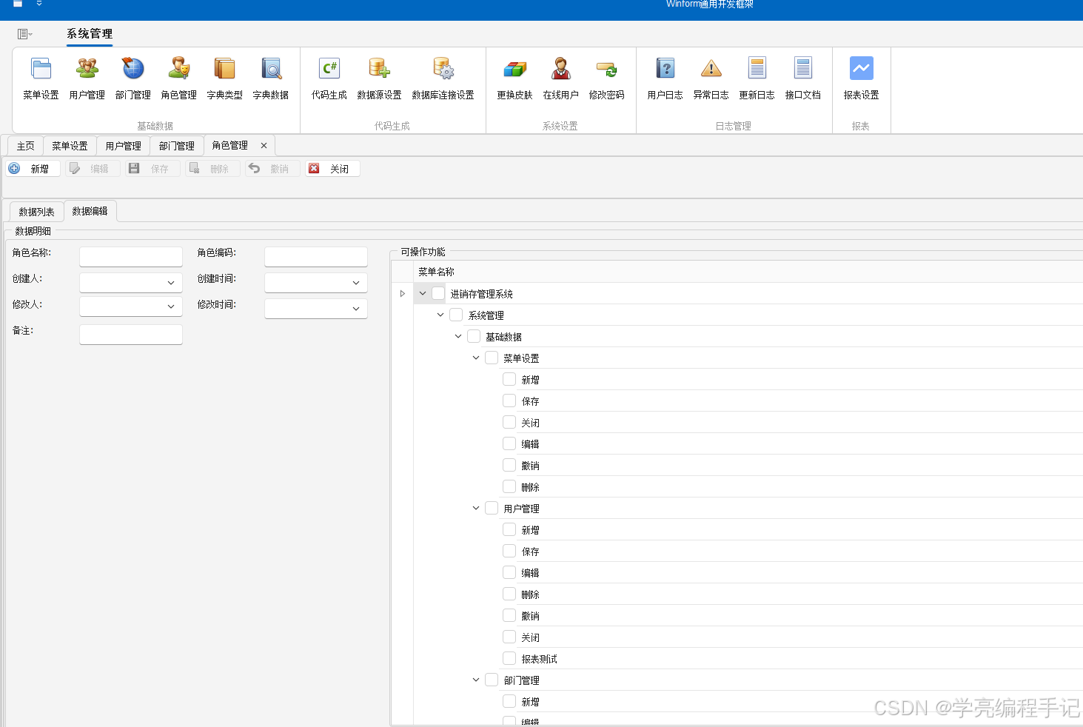Image resolution: width=1083 pixels, height=727 pixels.
Task: Check 删除 under 菜单设置
Action: point(509,486)
